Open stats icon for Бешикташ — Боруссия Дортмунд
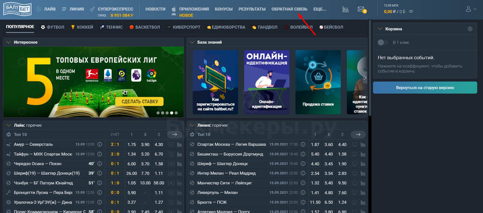Viewport: 483px width, 213px height. coord(363,154)
